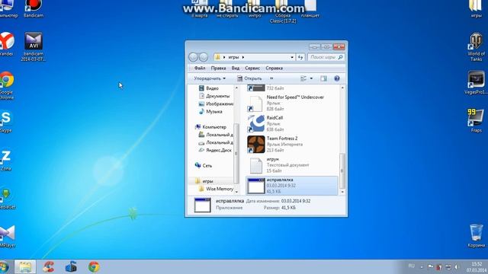Open the Упорядочить dropdown
The image size is (488, 274).
(x=210, y=78)
